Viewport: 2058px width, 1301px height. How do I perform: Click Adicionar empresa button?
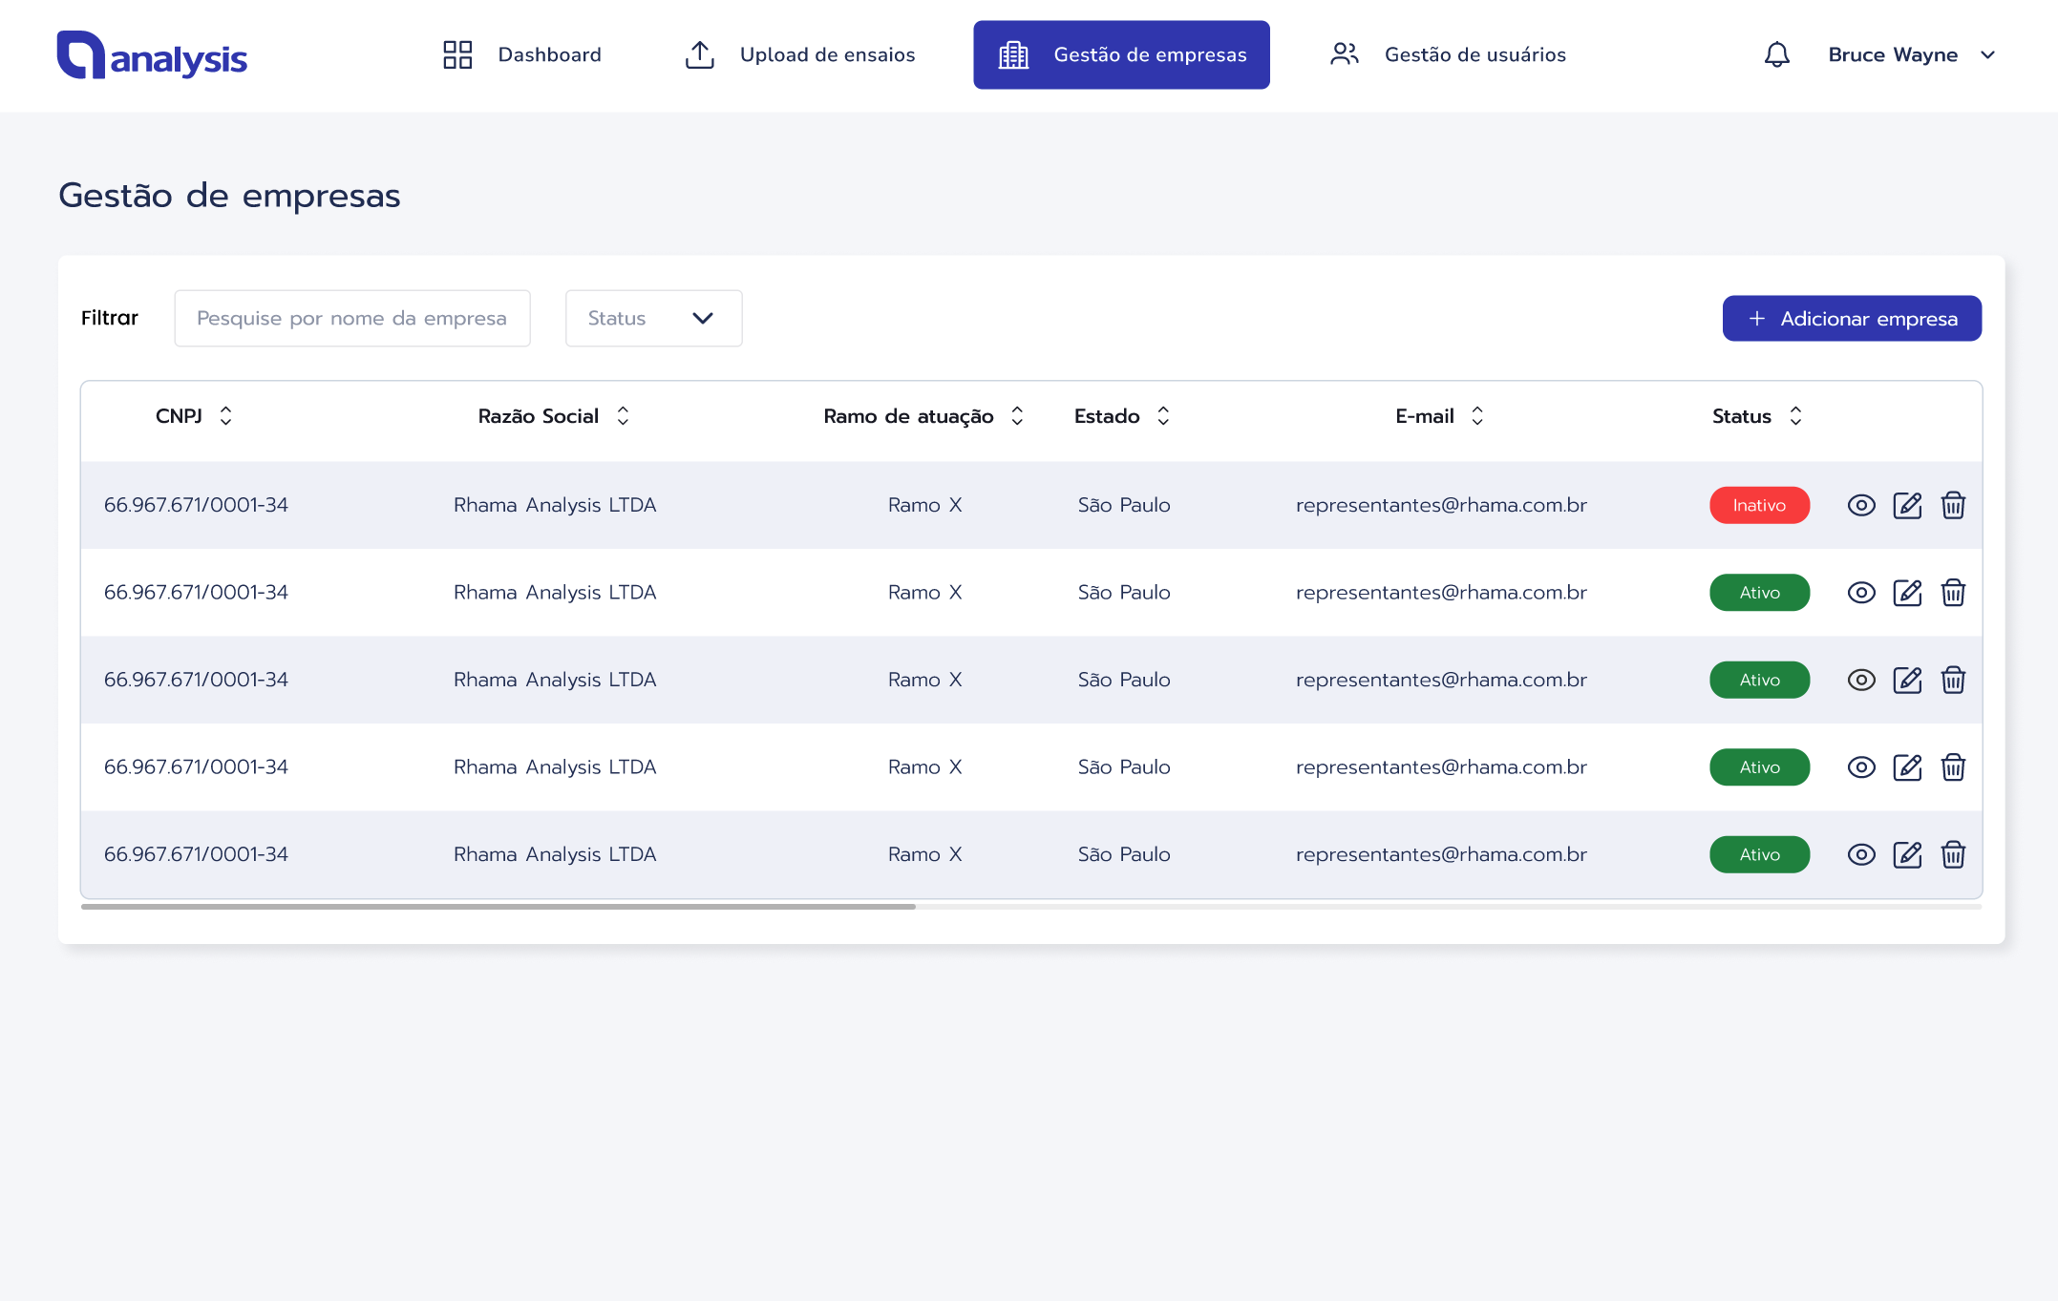point(1851,318)
